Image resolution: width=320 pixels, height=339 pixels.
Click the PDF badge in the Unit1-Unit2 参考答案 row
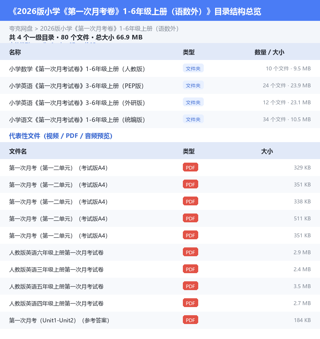pyautogui.click(x=190, y=320)
